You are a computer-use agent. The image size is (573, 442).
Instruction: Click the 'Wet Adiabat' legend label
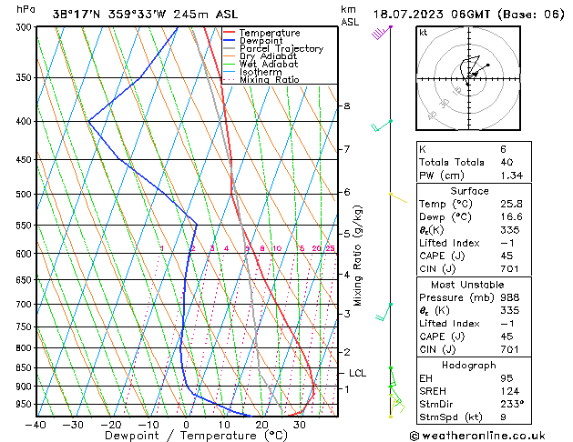tap(269, 64)
